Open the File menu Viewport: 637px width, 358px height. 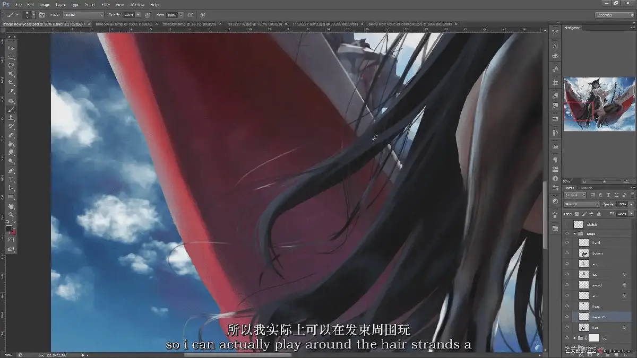(x=20, y=4)
